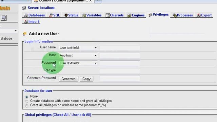The width and height of the screenshot is (217, 122).
Task: Click the Host text field
Action: [x=120, y=56]
